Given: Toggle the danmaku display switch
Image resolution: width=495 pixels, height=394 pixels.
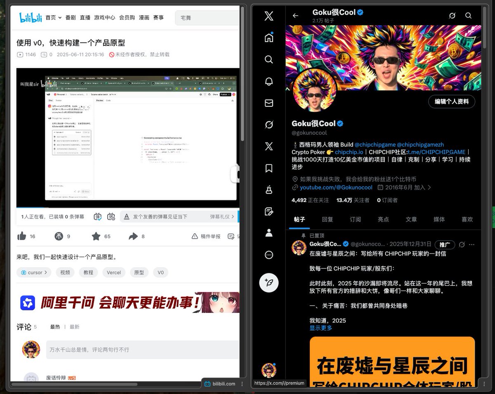Looking at the screenshot, I should click(x=98, y=216).
